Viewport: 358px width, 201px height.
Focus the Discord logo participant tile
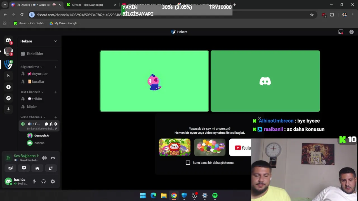tap(265, 81)
